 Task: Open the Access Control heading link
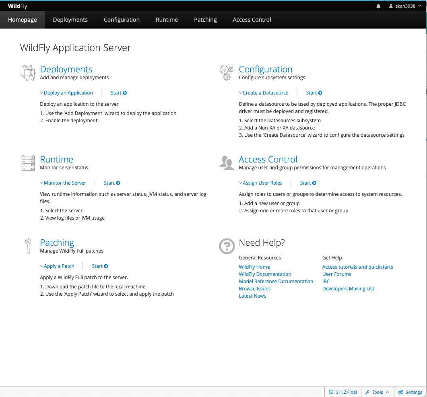tap(268, 159)
